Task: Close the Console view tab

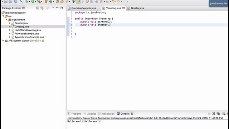Action: click(132, 114)
